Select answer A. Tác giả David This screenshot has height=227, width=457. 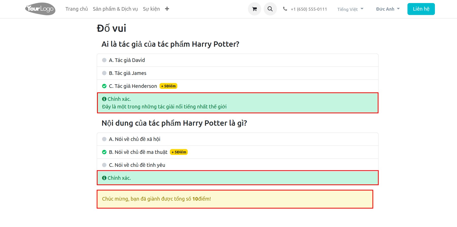[238, 60]
